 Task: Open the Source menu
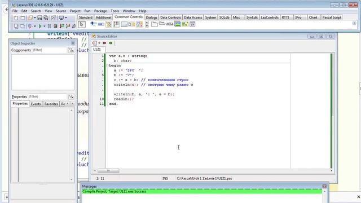tap(61, 11)
